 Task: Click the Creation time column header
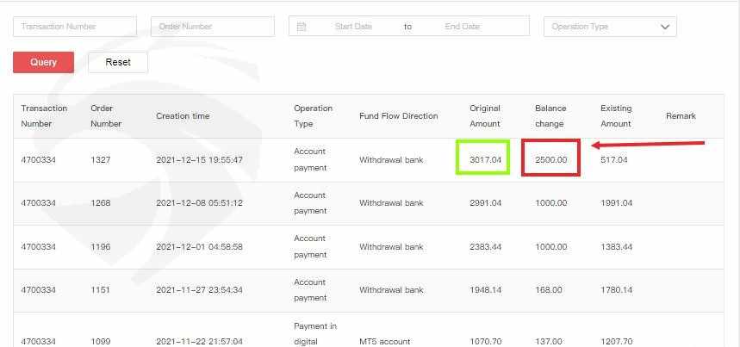pos(183,116)
